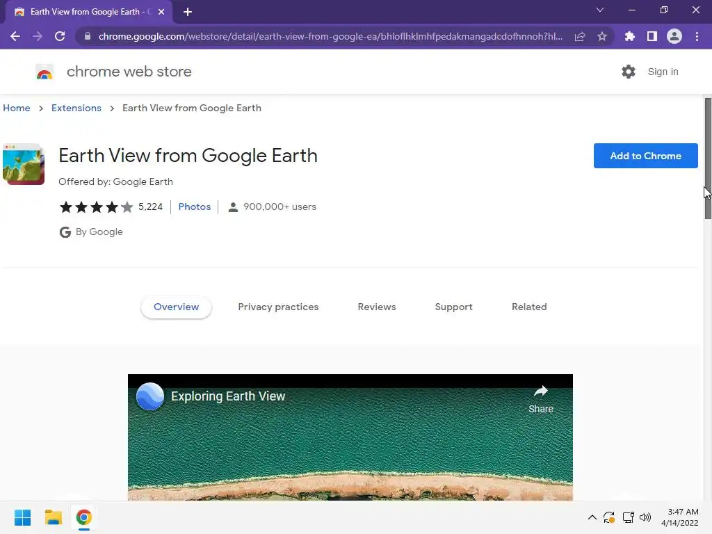Screen dimensions: 712x534
Task: Click Add to Chrome button
Action: point(645,156)
